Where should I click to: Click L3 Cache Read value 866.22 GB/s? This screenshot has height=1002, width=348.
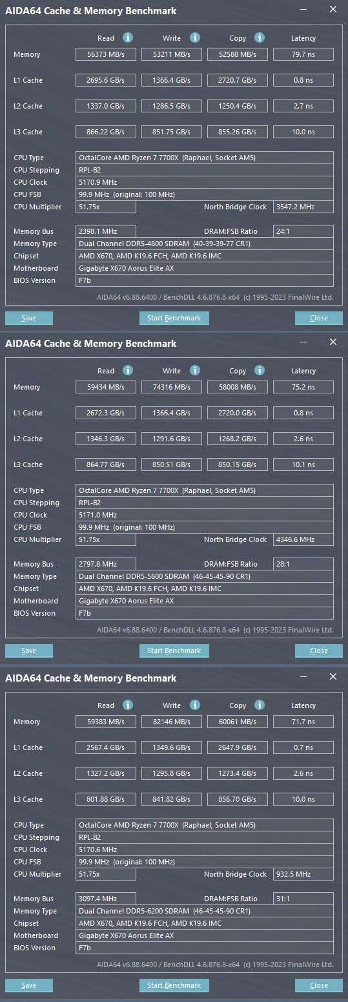pyautogui.click(x=106, y=132)
